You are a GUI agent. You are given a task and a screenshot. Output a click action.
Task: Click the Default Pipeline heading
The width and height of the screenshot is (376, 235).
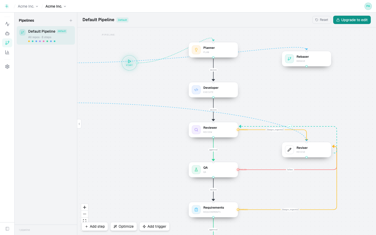tap(98, 20)
